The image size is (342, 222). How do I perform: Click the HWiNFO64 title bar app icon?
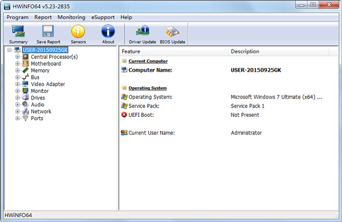click(7, 6)
